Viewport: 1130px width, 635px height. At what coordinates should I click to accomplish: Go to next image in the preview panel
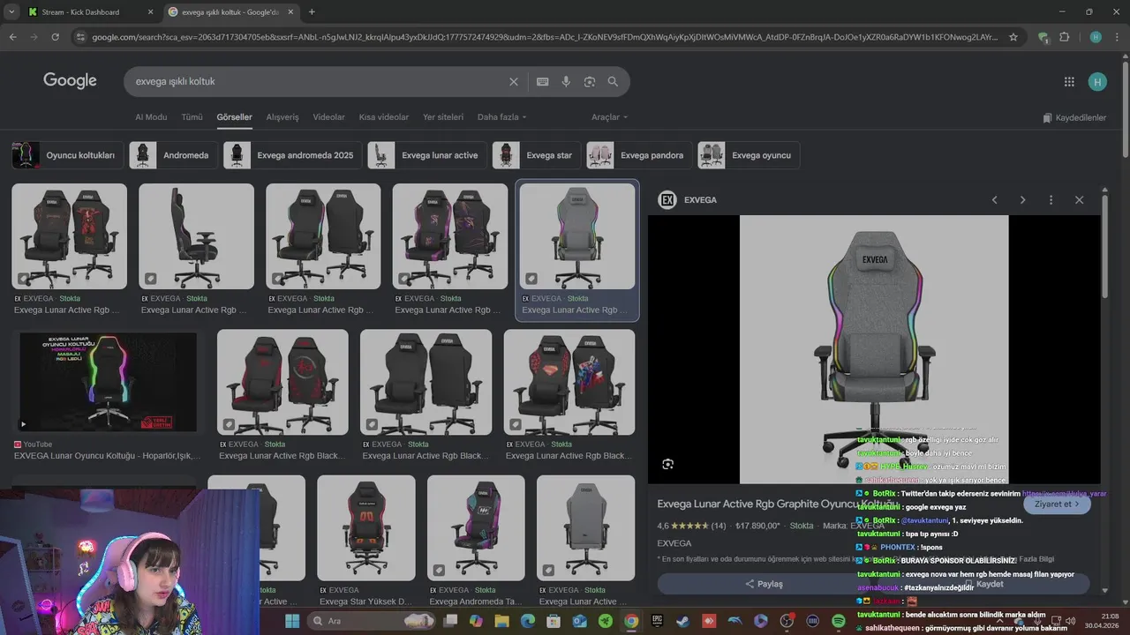tap(1022, 200)
